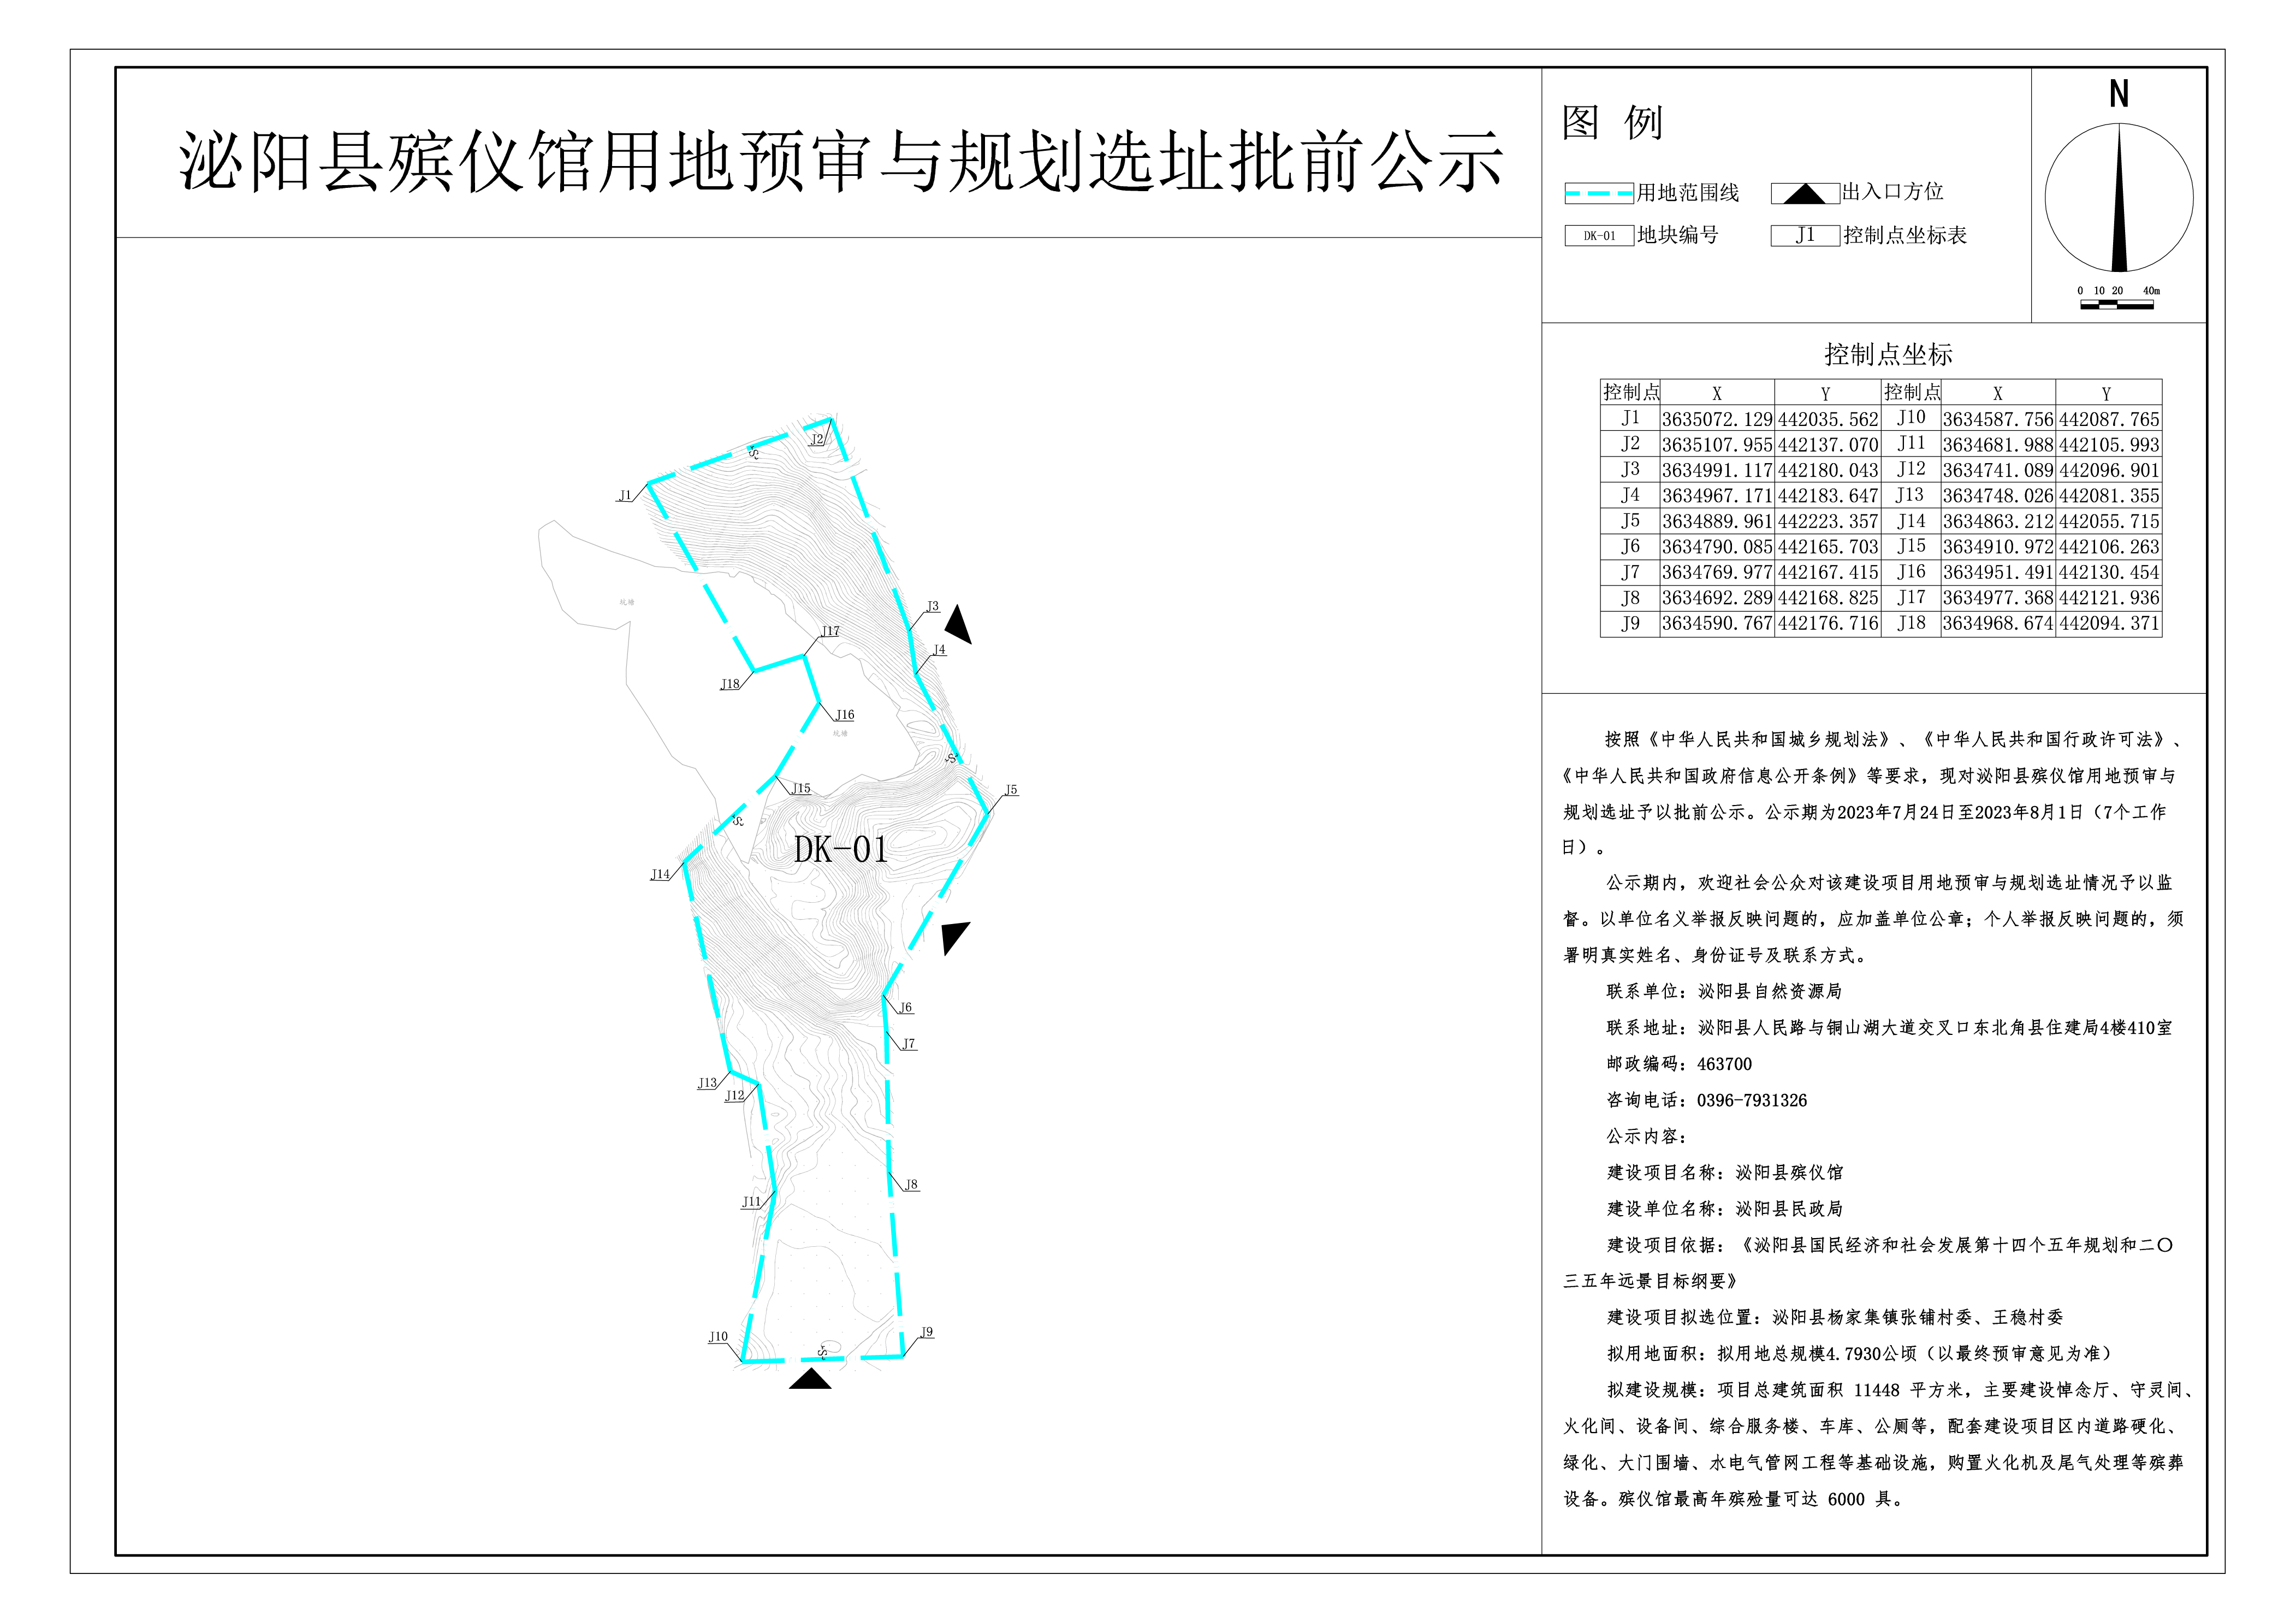This screenshot has height=1622, width=2296.
Task: Click the J8 label on the map
Action: tap(911, 1185)
